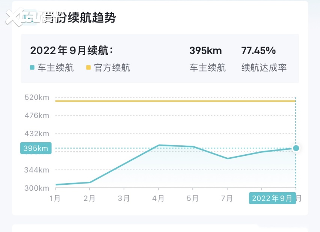Choose the 5月 label on the x-axis

click(x=193, y=199)
